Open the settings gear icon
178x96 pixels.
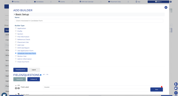[x=170, y=2]
